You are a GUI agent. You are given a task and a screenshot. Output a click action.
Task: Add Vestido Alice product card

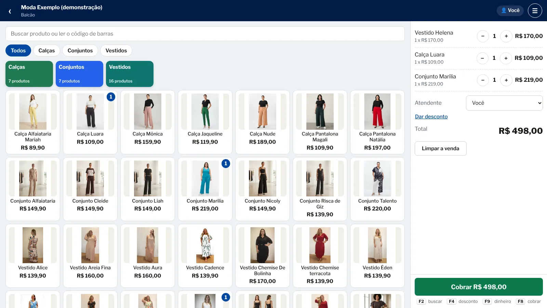[33, 256]
